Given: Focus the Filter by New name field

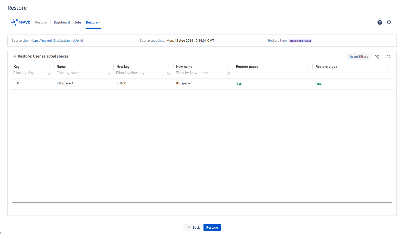Looking at the screenshot, I should [200, 73].
